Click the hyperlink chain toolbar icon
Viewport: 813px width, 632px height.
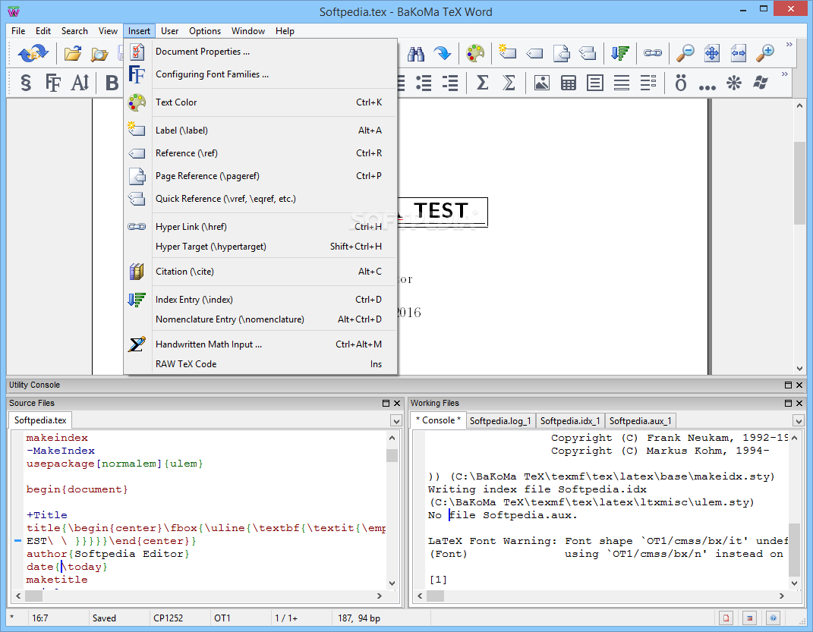pos(653,53)
